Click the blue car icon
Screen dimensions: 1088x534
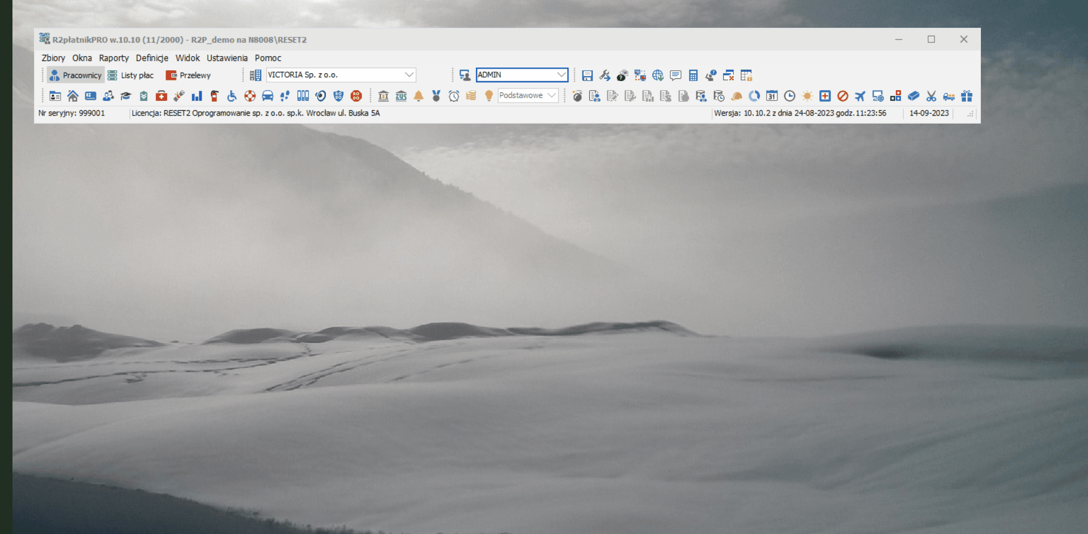(267, 96)
